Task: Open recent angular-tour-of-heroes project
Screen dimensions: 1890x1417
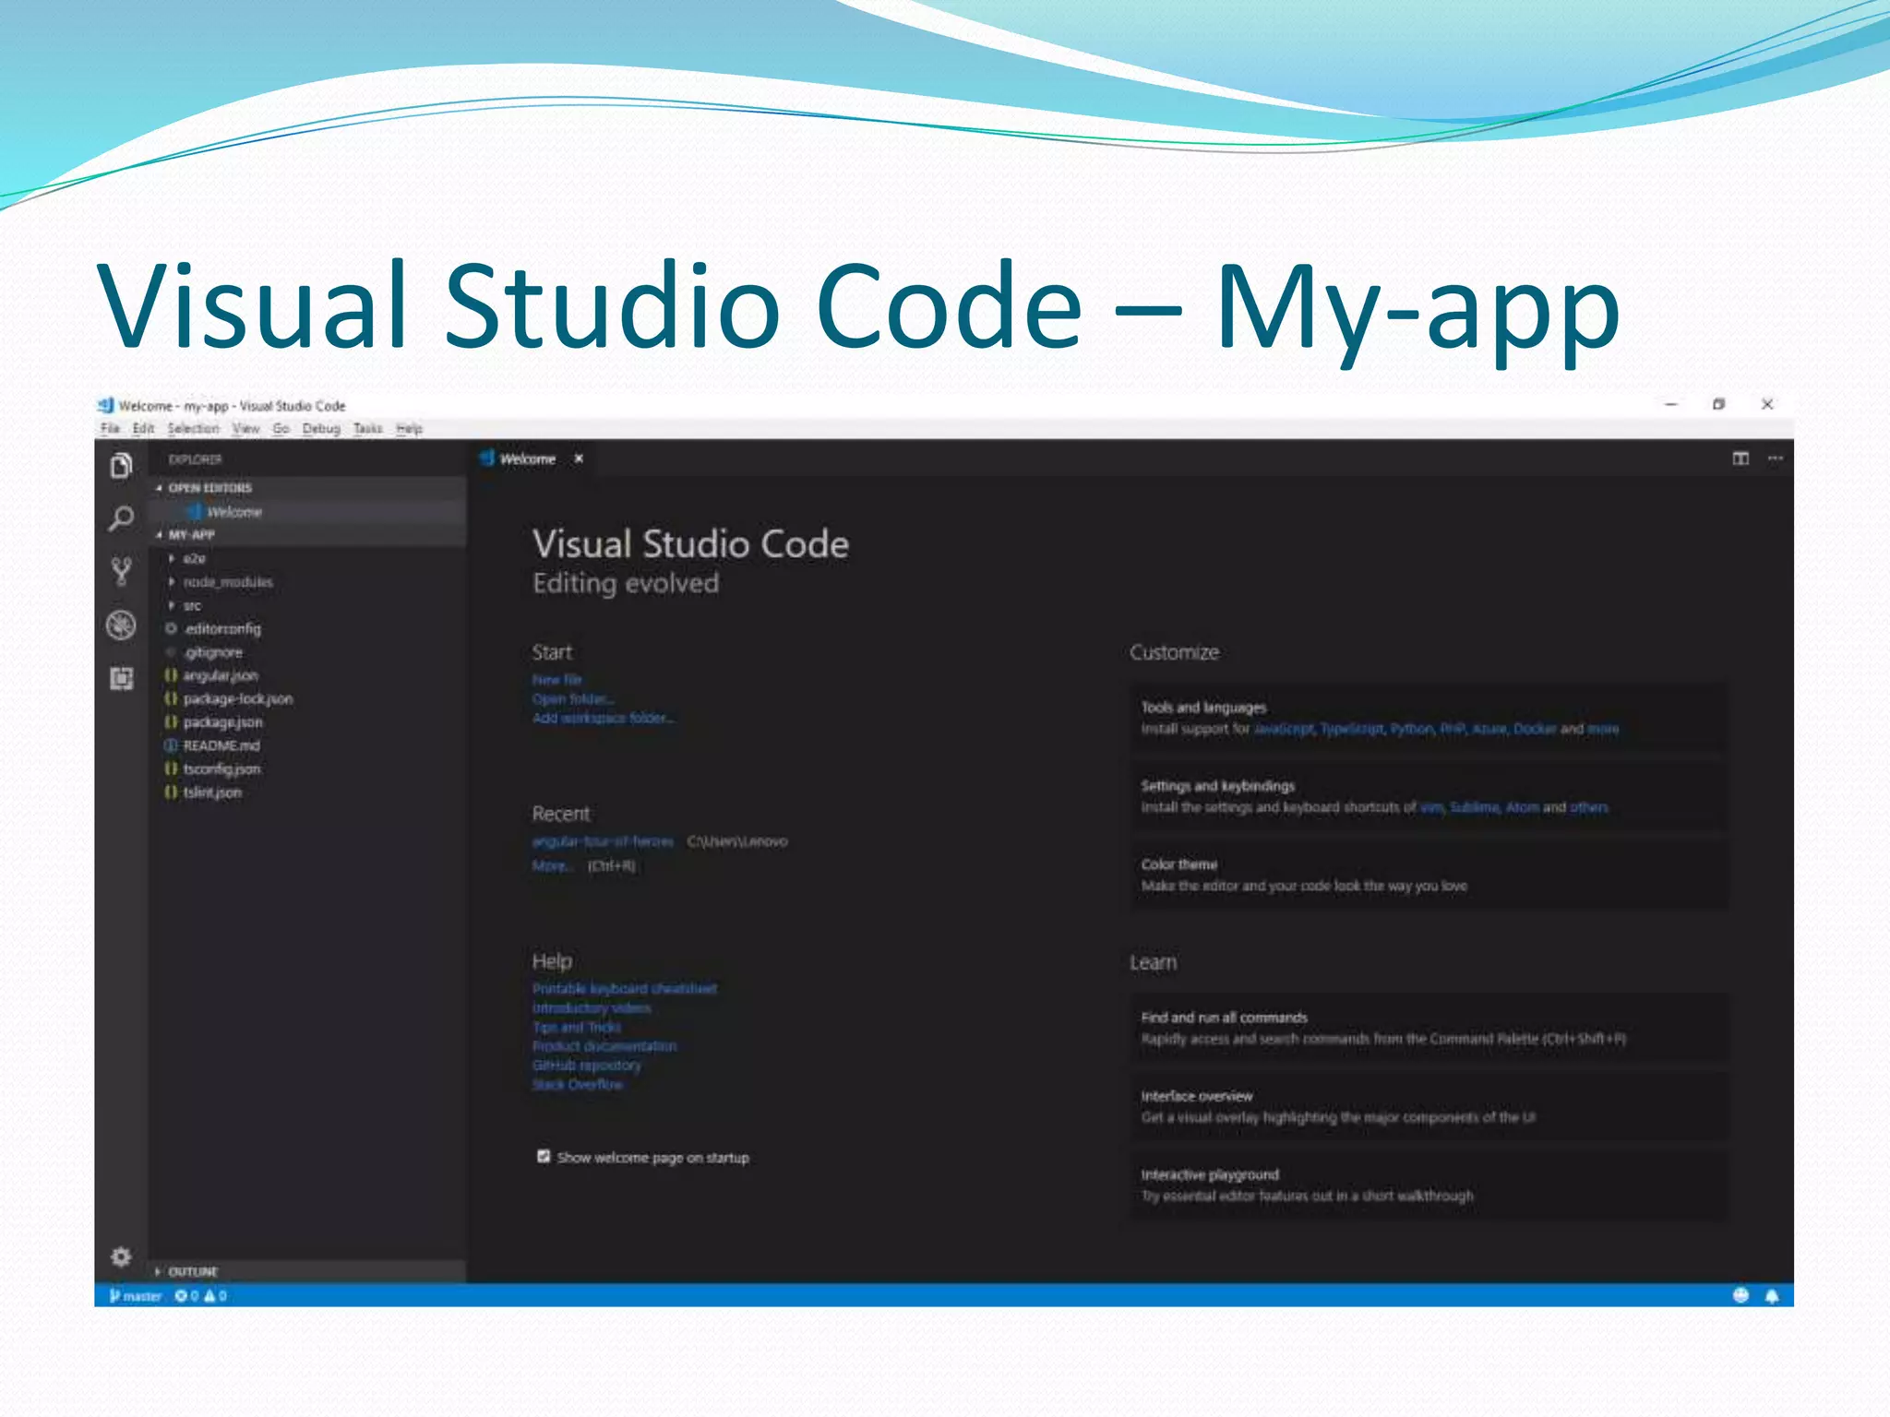Action: pyautogui.click(x=603, y=841)
